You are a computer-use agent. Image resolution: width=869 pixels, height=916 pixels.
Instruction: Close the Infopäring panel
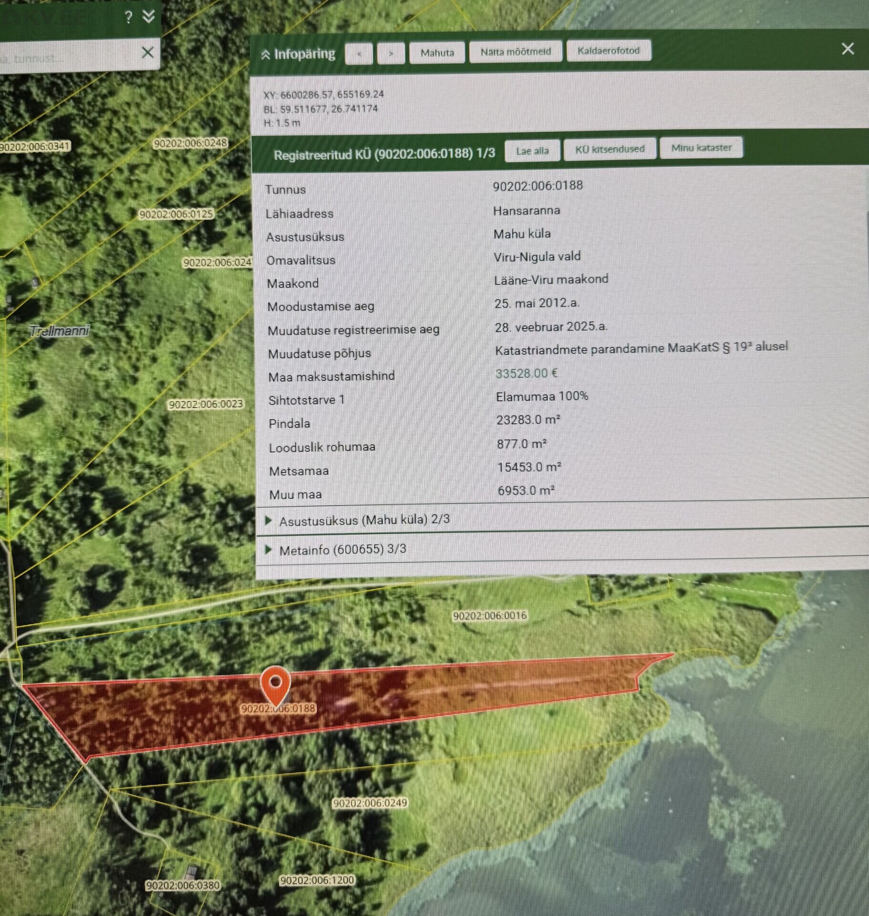tap(847, 49)
